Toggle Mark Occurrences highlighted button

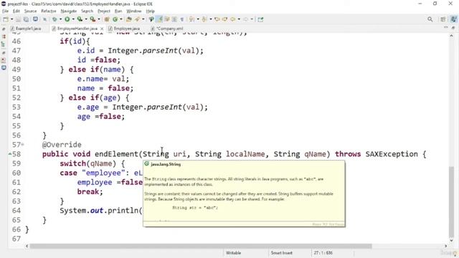tap(159, 19)
